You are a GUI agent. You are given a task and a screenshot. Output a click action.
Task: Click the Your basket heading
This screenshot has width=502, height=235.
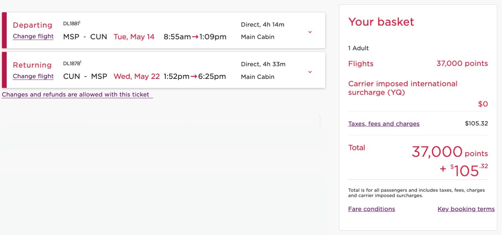pyautogui.click(x=381, y=22)
